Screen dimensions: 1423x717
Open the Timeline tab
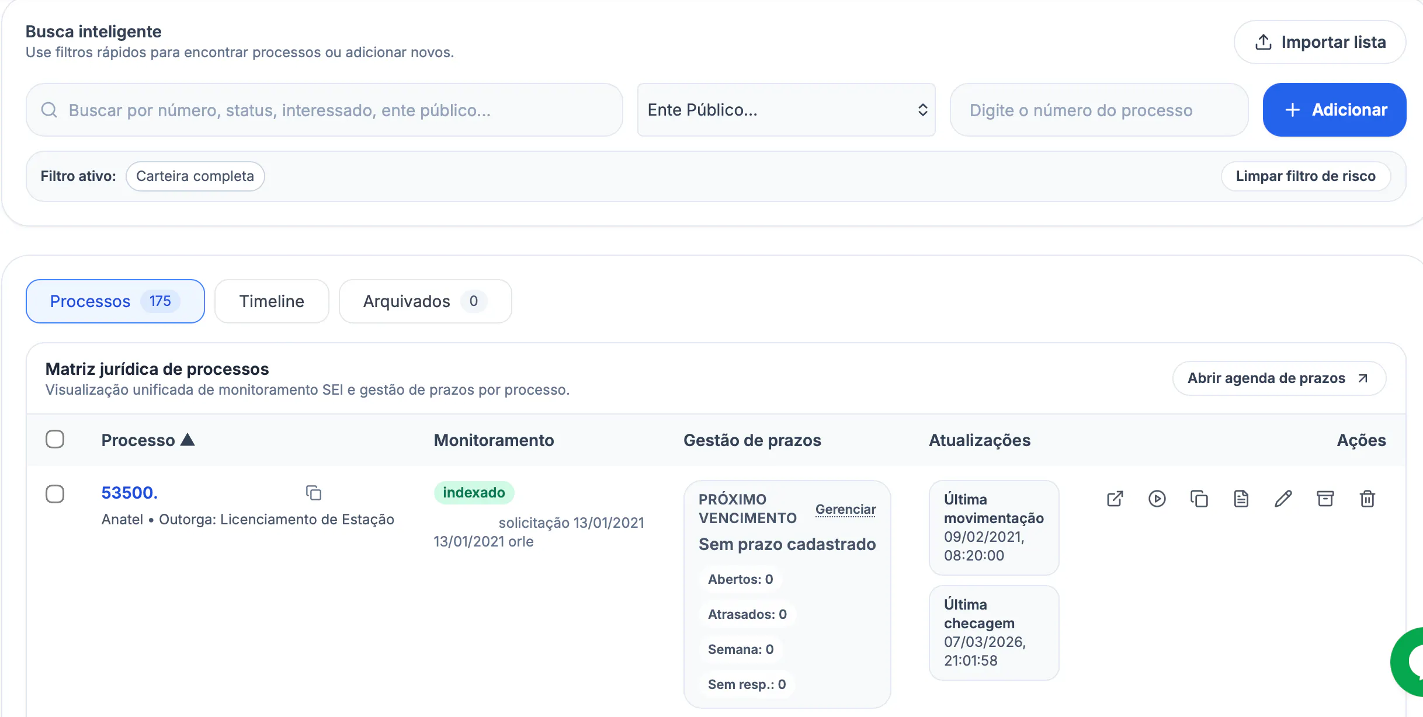tap(272, 301)
